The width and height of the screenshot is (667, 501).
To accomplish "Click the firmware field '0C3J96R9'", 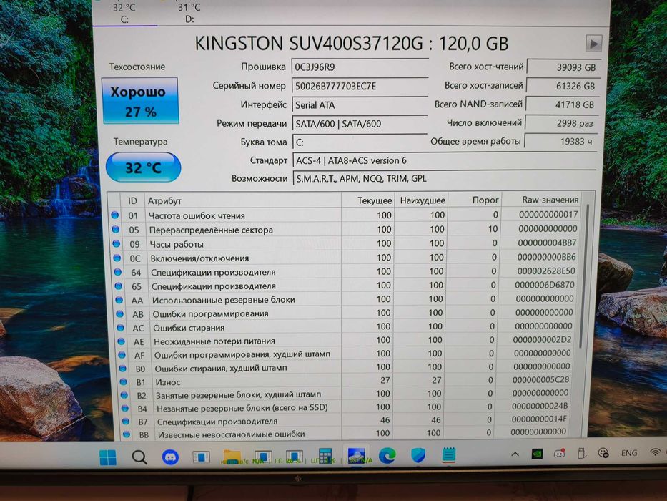I will pos(360,67).
